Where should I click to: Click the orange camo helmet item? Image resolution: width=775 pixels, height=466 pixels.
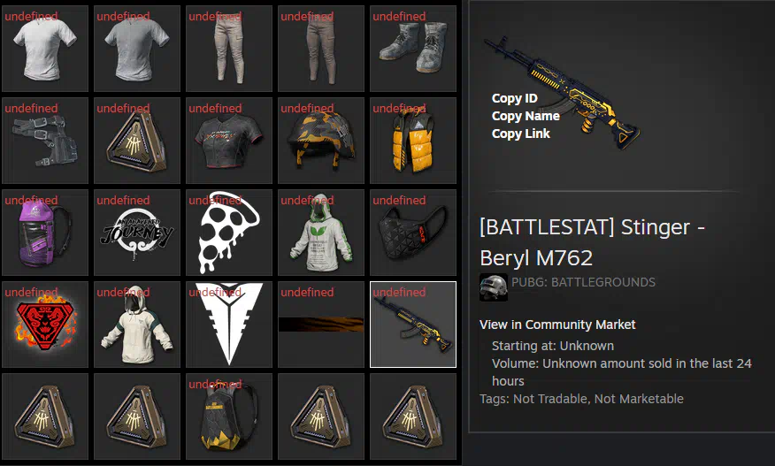click(321, 141)
